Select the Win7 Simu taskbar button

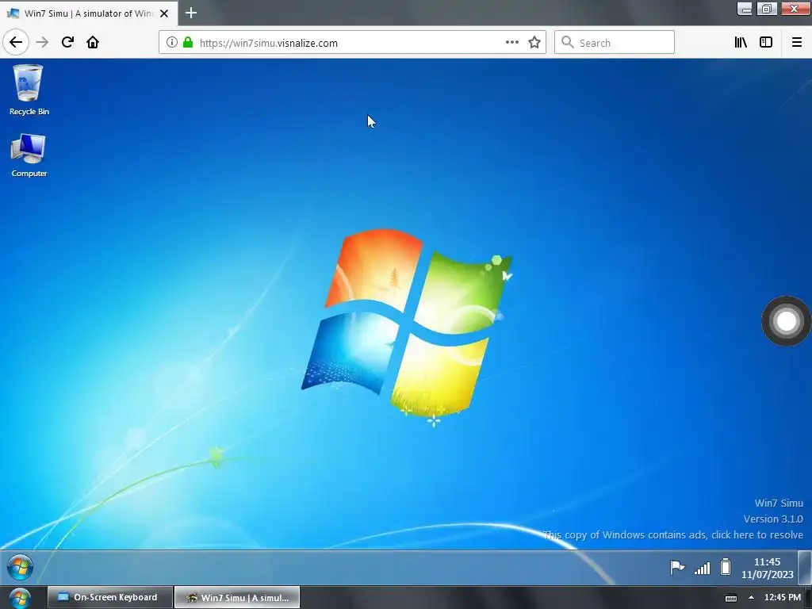tap(236, 597)
